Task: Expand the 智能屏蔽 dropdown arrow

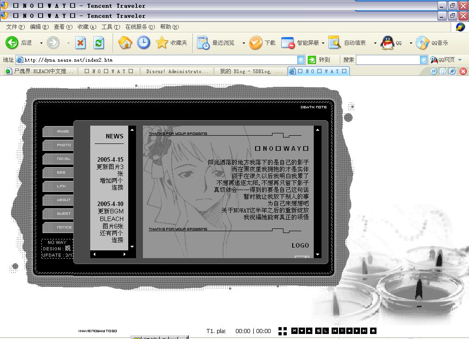Action: [x=323, y=43]
